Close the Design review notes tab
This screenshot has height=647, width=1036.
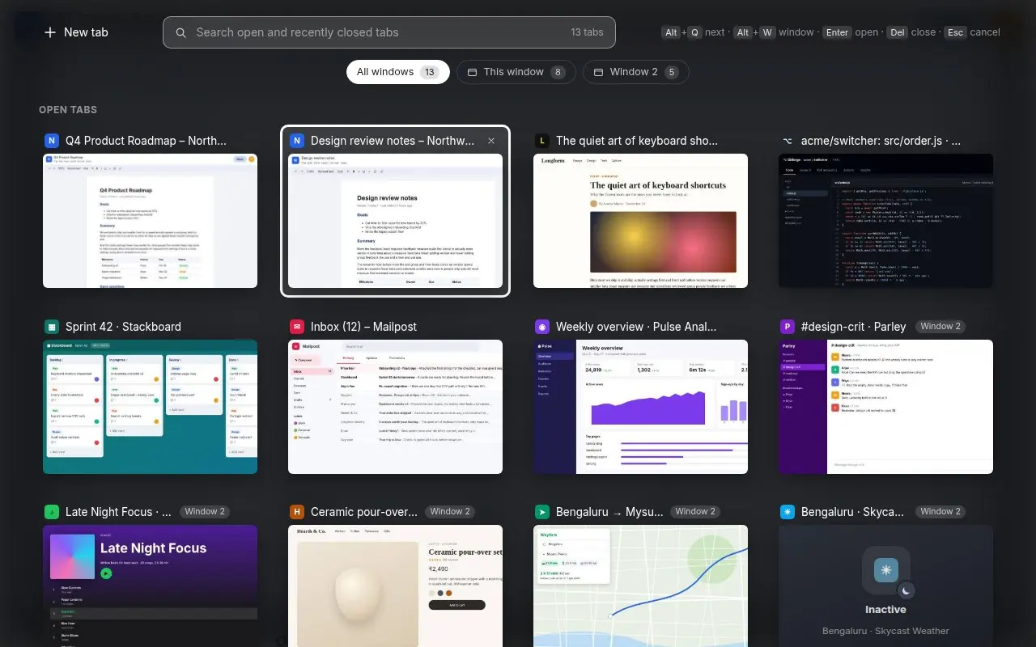491,141
